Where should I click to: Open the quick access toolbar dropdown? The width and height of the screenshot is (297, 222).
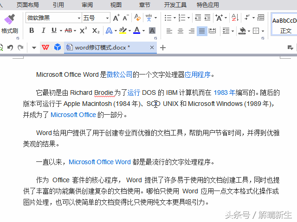(x=34, y=48)
